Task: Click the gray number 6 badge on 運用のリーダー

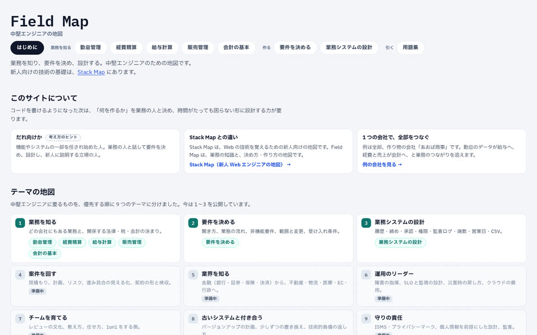Action: [366, 275]
